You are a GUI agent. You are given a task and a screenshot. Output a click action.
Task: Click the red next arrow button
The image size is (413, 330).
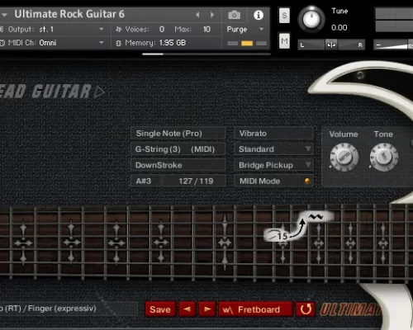pos(207,309)
